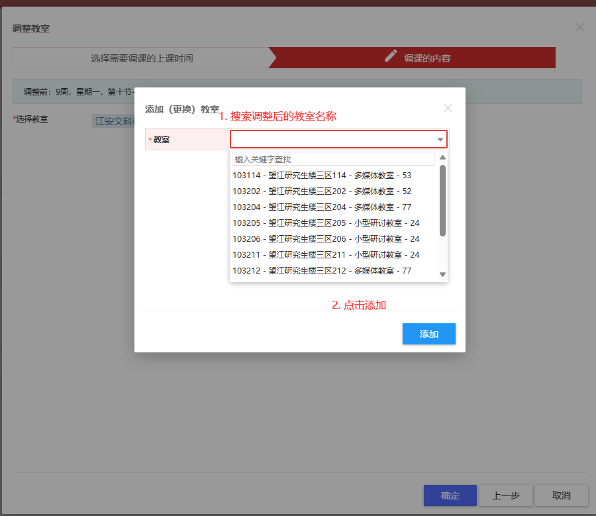Close the 调整教室 window

click(x=580, y=27)
